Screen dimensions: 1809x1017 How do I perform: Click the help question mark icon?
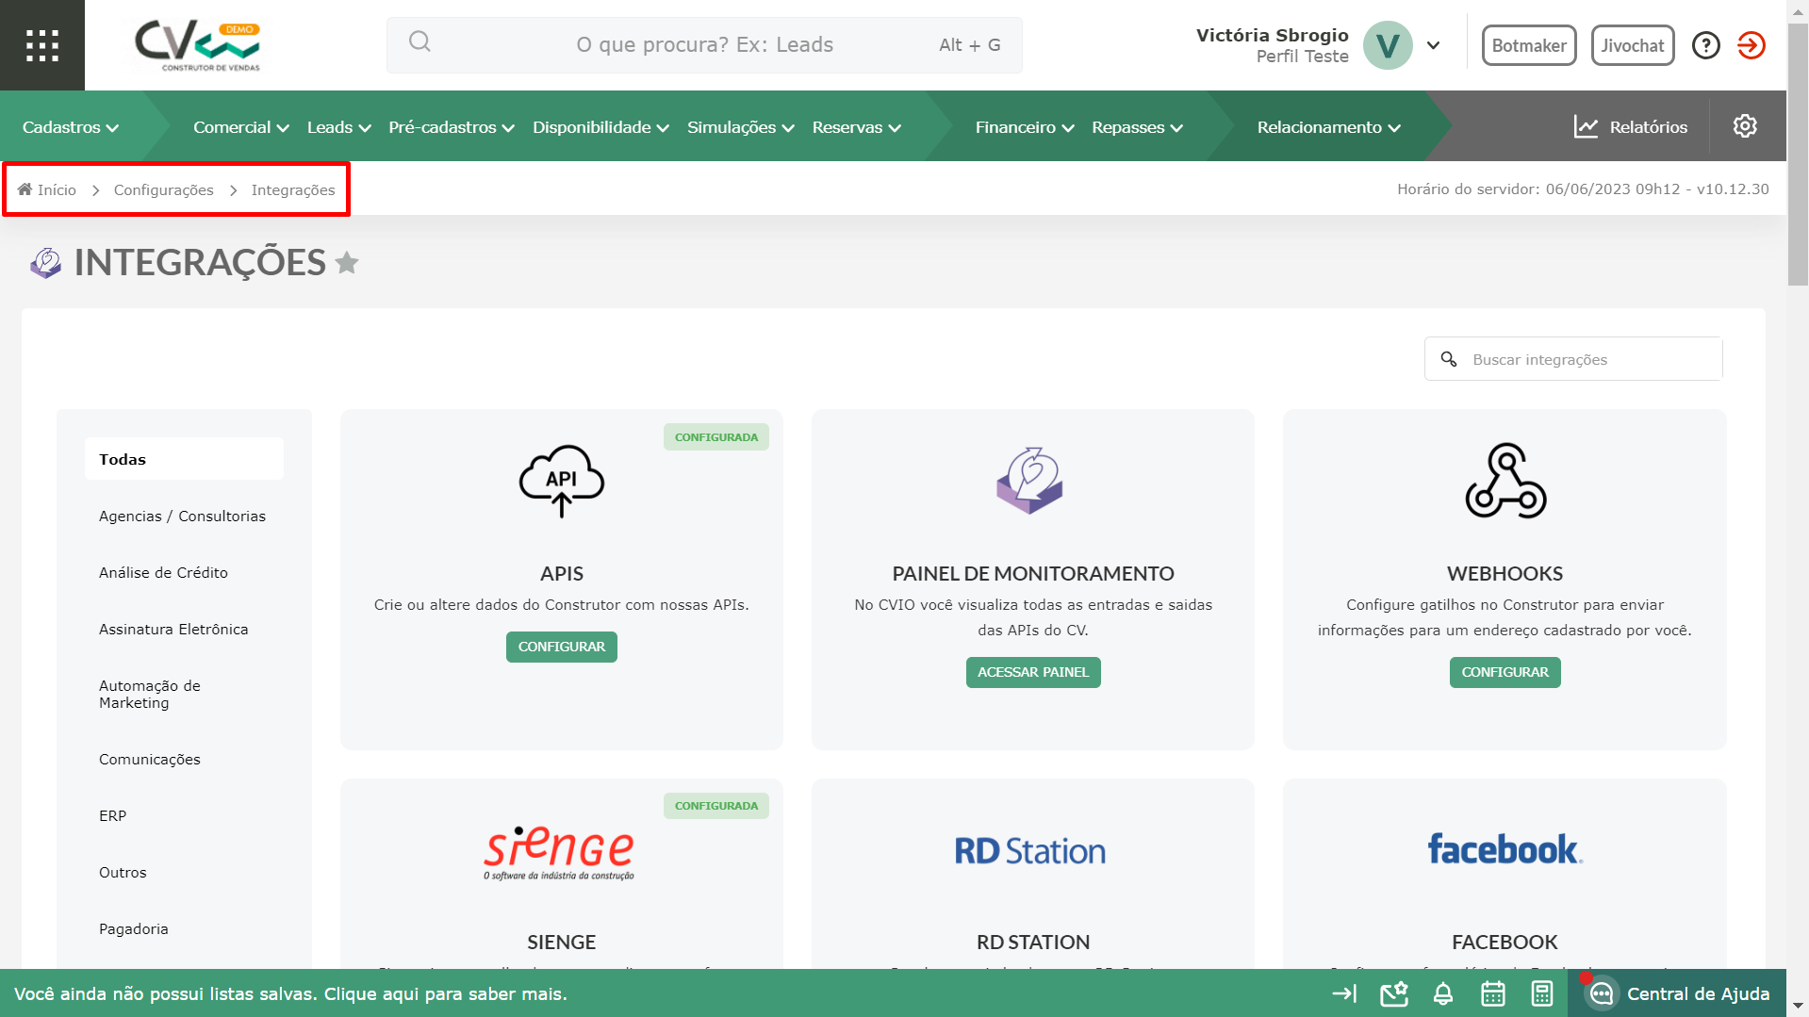click(x=1706, y=45)
